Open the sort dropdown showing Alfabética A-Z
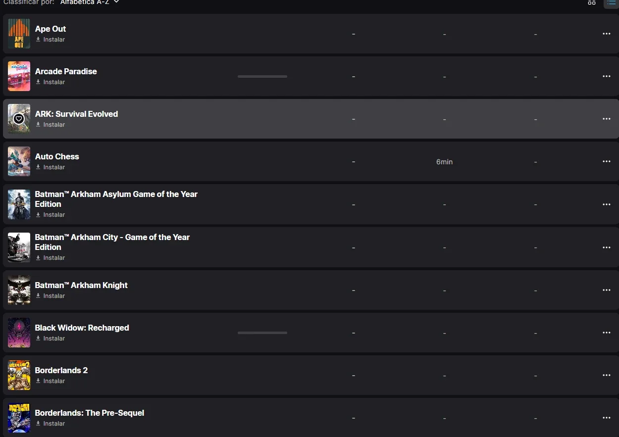 click(90, 2)
